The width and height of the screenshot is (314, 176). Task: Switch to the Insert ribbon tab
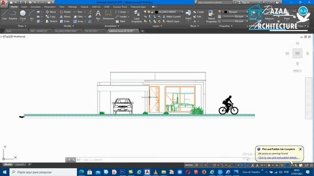coord(24,7)
